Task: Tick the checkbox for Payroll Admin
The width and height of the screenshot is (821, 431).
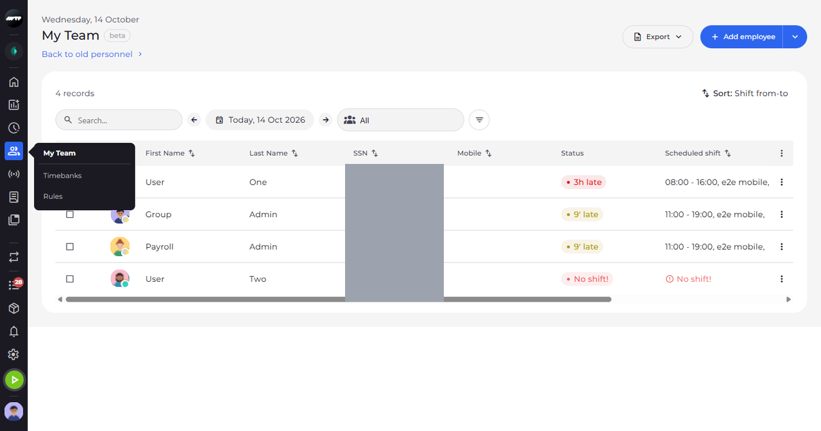Action: pyautogui.click(x=70, y=247)
